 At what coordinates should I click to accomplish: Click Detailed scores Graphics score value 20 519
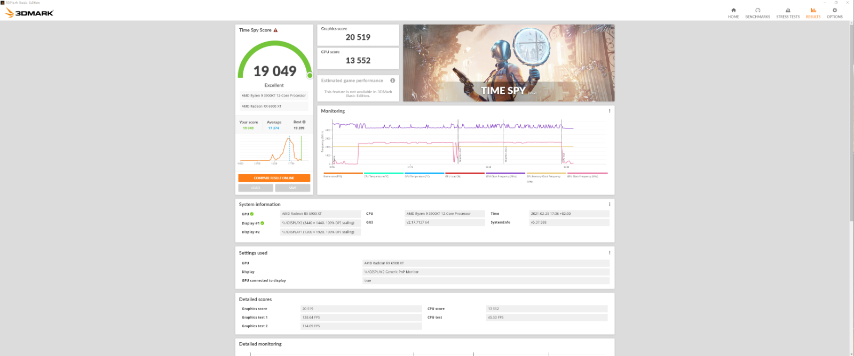tap(361, 309)
